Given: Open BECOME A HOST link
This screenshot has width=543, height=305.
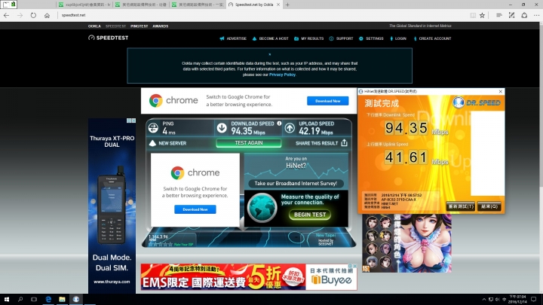Looking at the screenshot, I should [271, 38].
